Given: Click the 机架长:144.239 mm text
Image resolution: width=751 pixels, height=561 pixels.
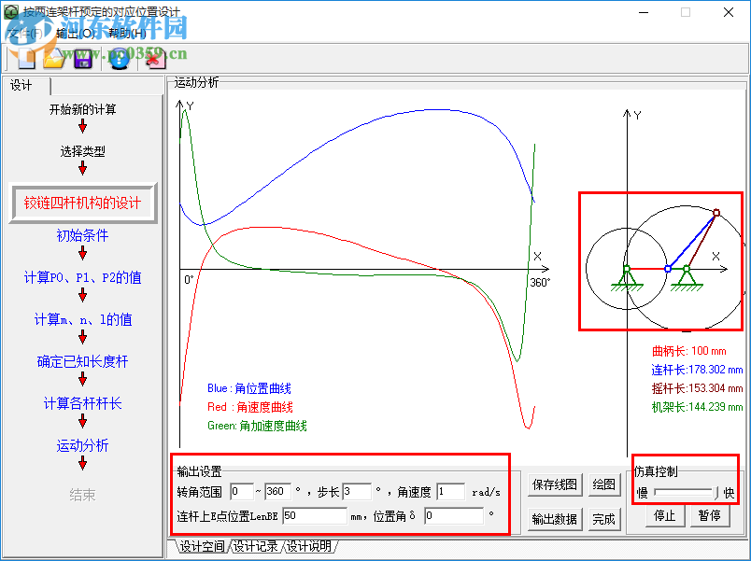Looking at the screenshot, I should 697,407.
